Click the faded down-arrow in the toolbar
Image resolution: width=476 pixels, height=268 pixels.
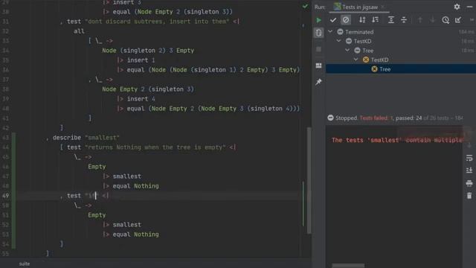point(433,20)
